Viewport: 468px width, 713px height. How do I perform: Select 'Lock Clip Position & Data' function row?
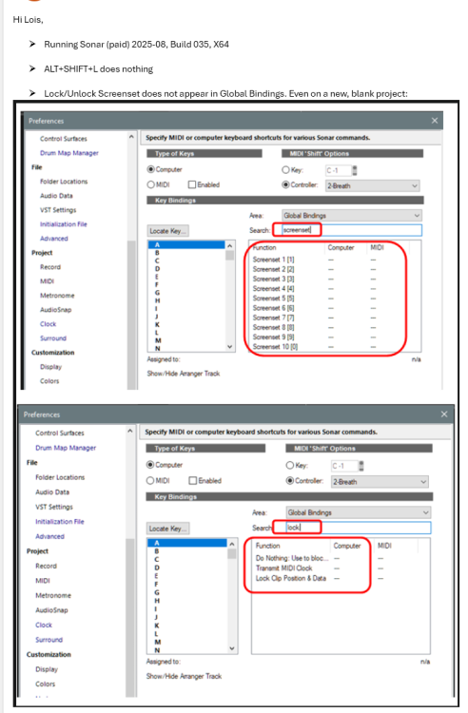pyautogui.click(x=341, y=578)
